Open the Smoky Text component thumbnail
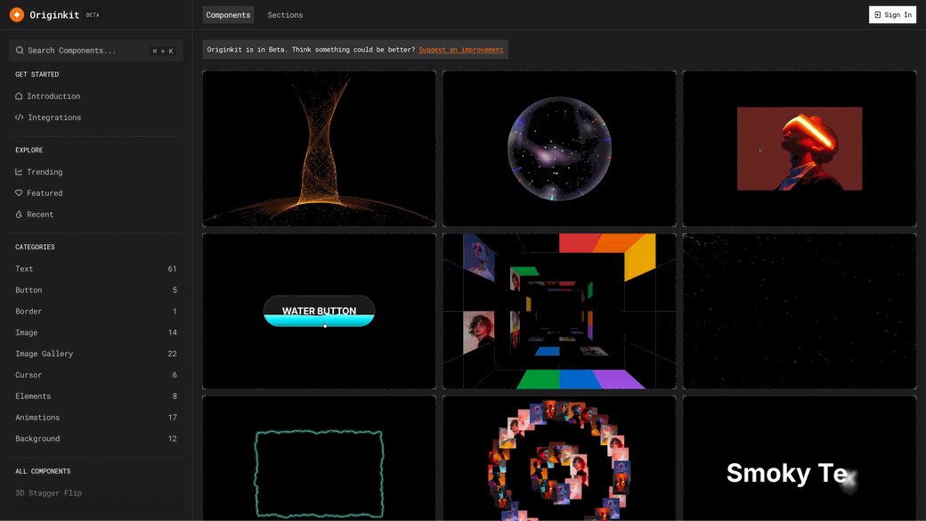The image size is (926, 521). (800, 459)
